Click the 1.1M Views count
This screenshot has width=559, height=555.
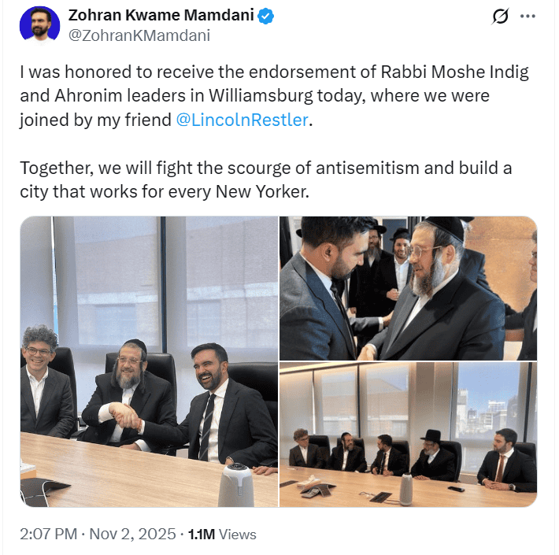[222, 535]
